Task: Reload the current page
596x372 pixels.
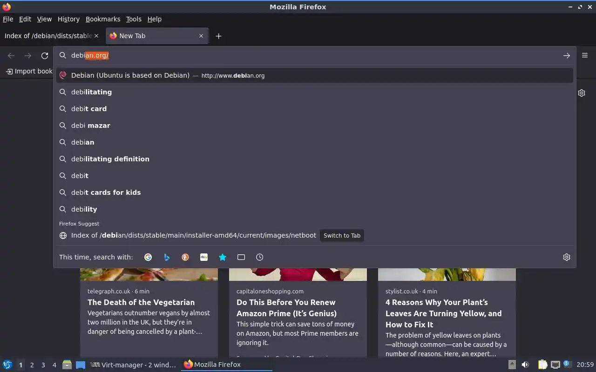Action: 45,56
